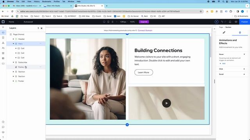
Task: Click the Publish button
Action: pos(245,22)
